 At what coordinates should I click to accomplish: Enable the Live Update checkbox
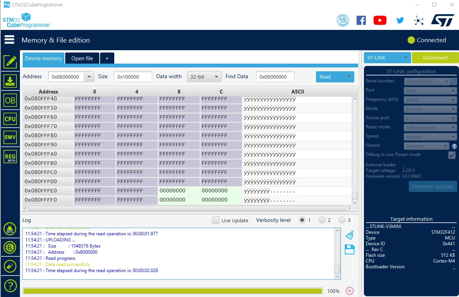pos(216,220)
